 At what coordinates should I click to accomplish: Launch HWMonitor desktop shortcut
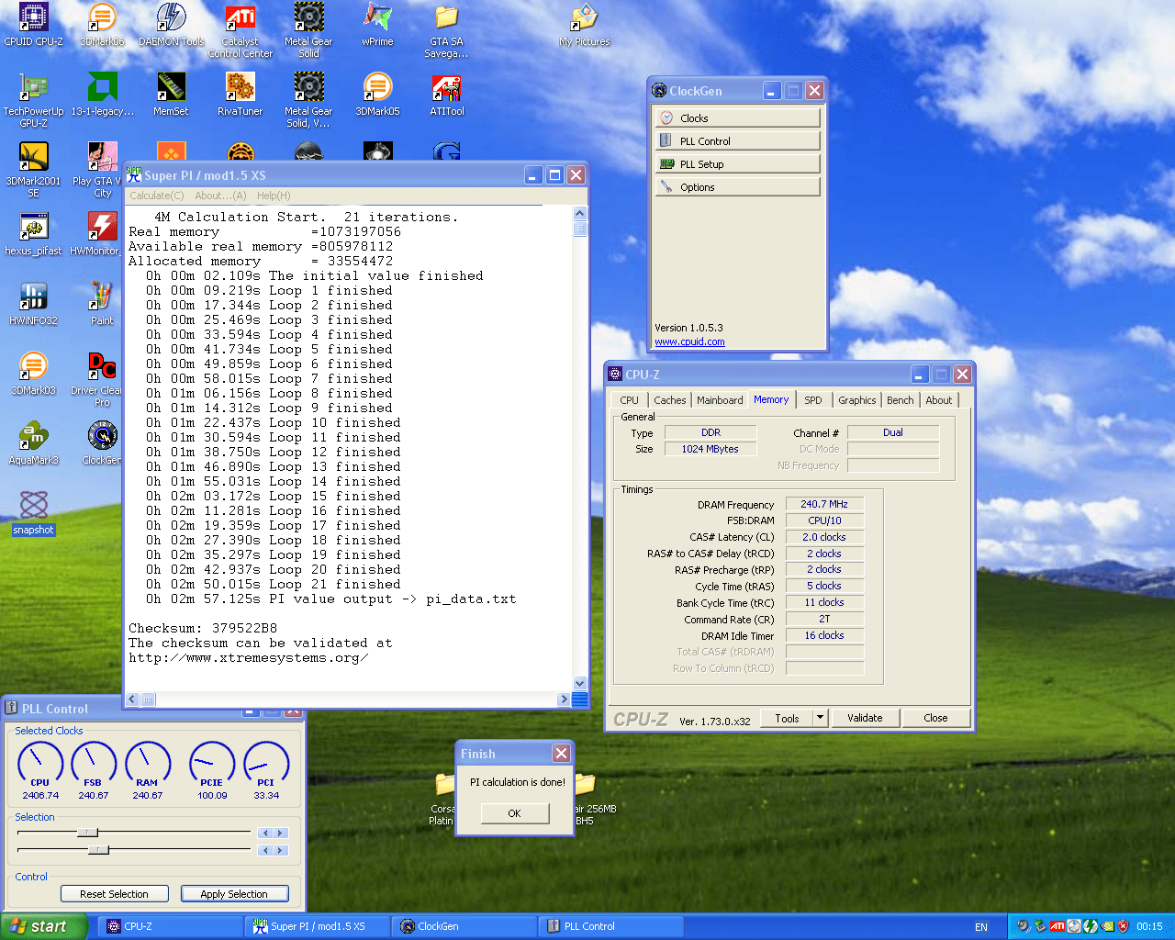pos(95,234)
